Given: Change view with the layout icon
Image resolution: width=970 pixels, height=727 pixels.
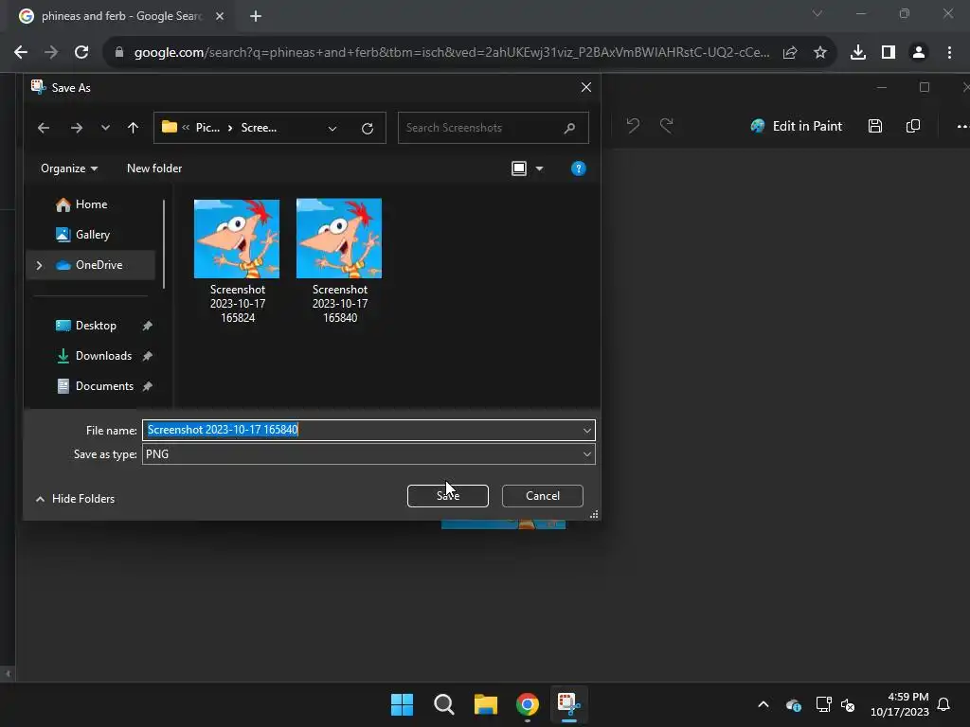Looking at the screenshot, I should 519,168.
